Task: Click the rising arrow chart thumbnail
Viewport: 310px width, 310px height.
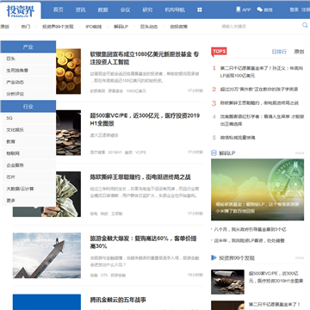Action: click(46, 256)
